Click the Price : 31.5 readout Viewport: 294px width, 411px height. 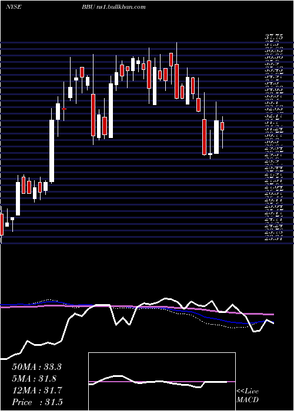coord(37,402)
